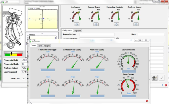Image resolution: width=169 pixels, height=104 pixels.
Task: Click the Ion Source health gauge
Action: 76,15
